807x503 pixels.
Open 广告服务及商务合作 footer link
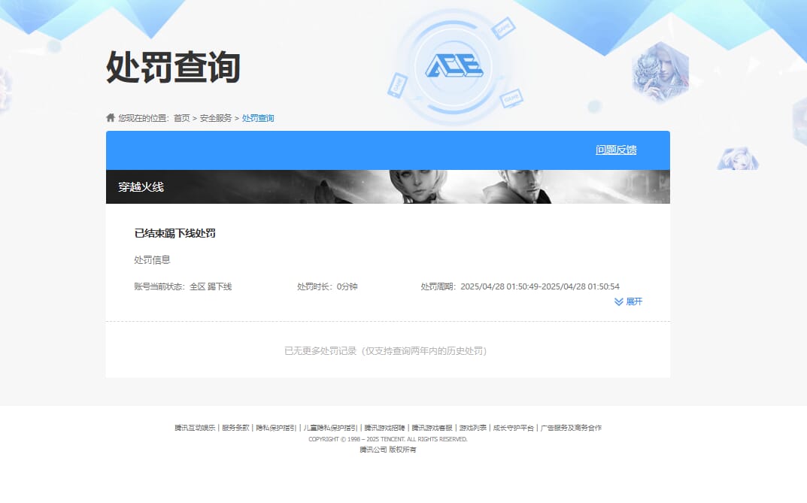tap(571, 427)
